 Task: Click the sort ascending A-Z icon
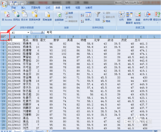pyautogui.click(x=82, y=15)
